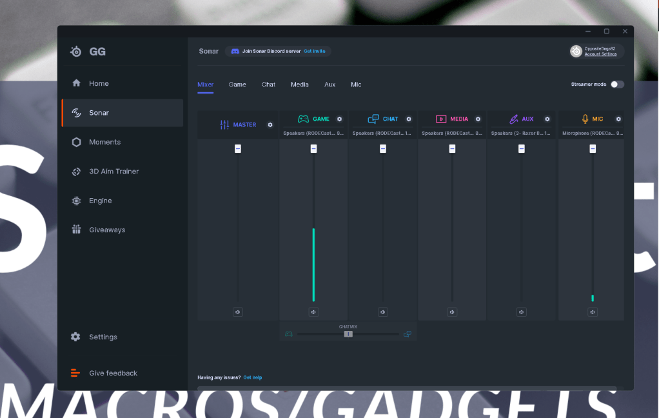Toggle Streamer mode switch
The width and height of the screenshot is (659, 418).
(x=617, y=85)
